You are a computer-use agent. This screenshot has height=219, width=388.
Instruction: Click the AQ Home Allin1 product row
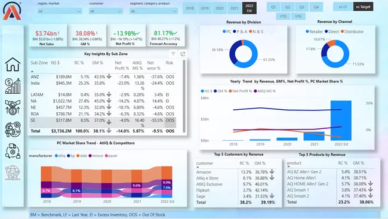(x=330, y=178)
